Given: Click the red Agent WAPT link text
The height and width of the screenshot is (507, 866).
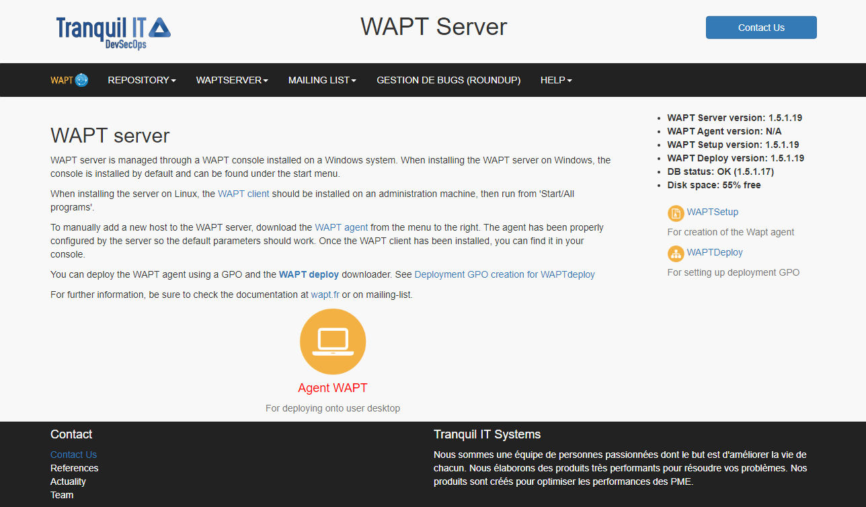Looking at the screenshot, I should tap(333, 388).
